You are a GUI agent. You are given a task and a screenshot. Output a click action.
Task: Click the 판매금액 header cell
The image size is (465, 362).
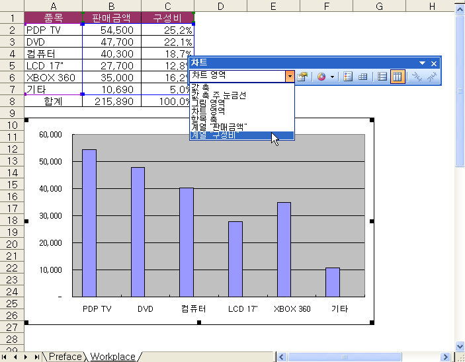pyautogui.click(x=112, y=18)
